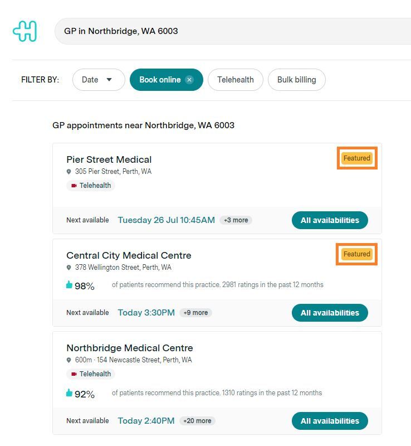Viewport: 411px width, 446px height.
Task: Click the video camera icon in Pier Street's Telehealth tag
Action: click(x=74, y=186)
